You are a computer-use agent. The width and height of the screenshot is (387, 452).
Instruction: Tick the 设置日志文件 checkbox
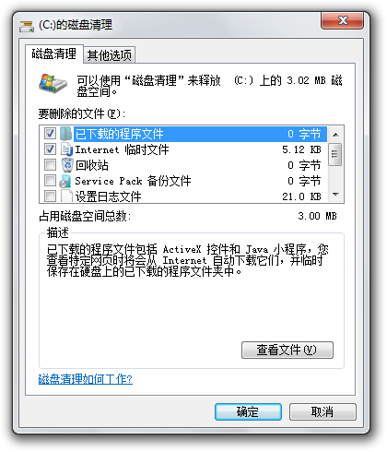(50, 196)
